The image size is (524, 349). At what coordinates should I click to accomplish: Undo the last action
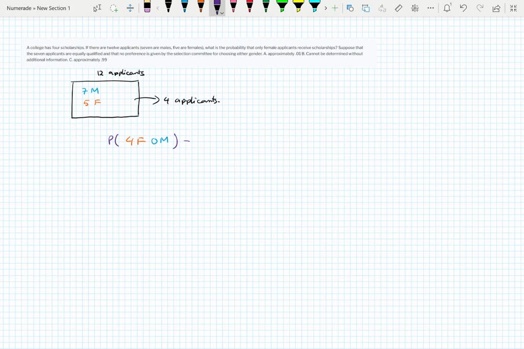[464, 8]
